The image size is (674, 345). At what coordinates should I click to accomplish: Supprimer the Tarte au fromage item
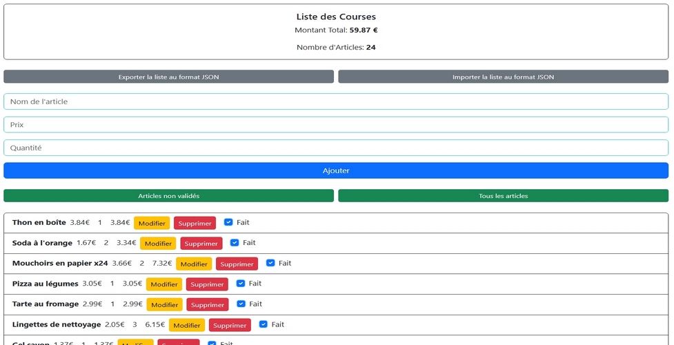(208, 304)
